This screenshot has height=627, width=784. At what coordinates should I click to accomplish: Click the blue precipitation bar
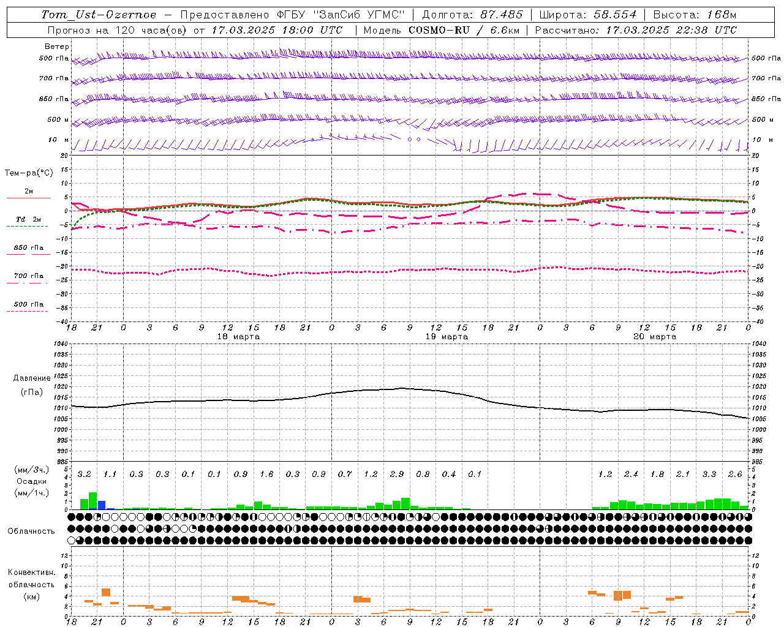coord(102,505)
